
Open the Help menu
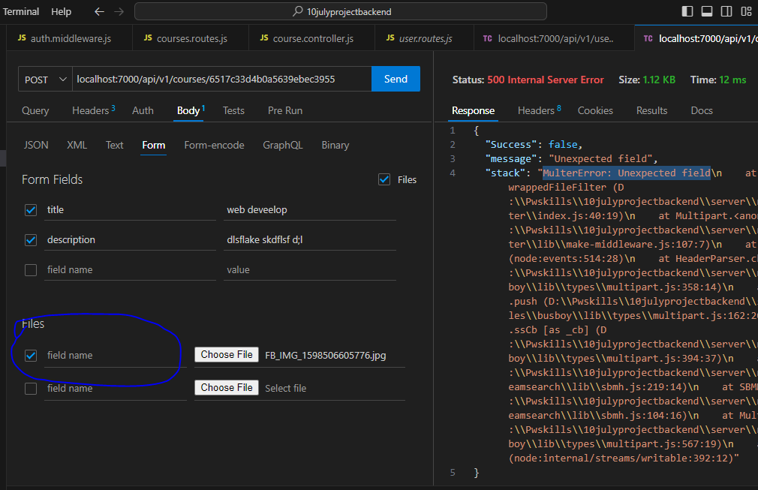[62, 11]
